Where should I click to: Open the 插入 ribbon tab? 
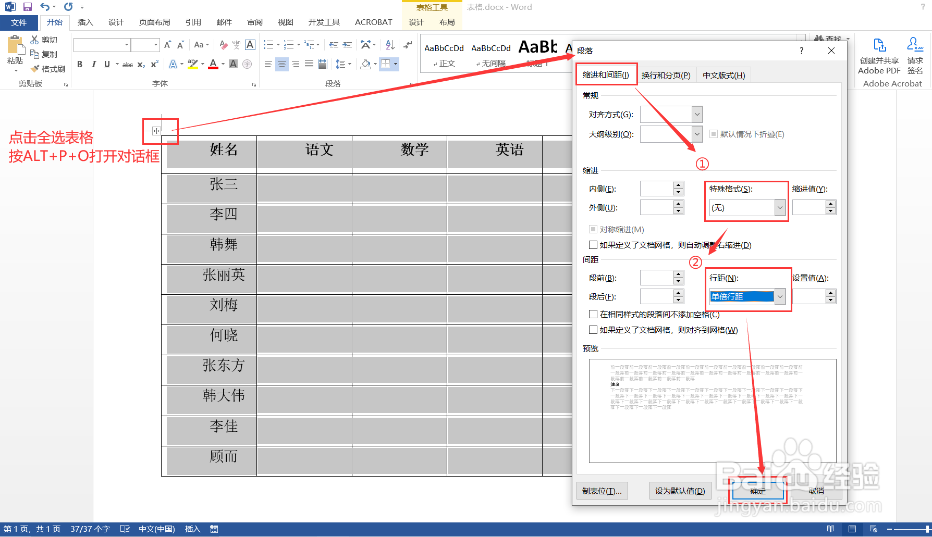85,22
